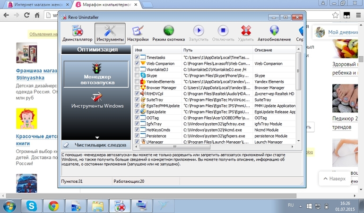Open Настройки in Revo toolbar
The height and width of the screenshot is (213, 364).
point(138,33)
